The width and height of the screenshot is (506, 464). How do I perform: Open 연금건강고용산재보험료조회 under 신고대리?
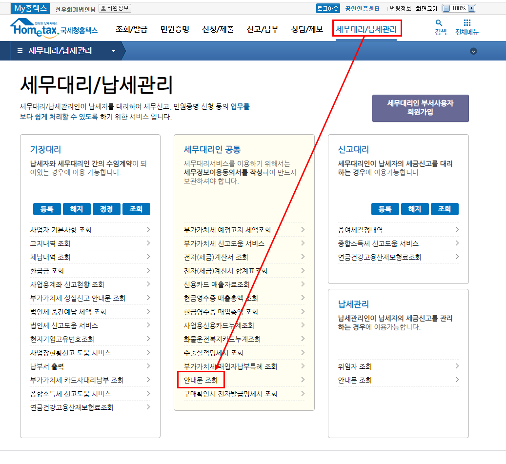(x=379, y=257)
